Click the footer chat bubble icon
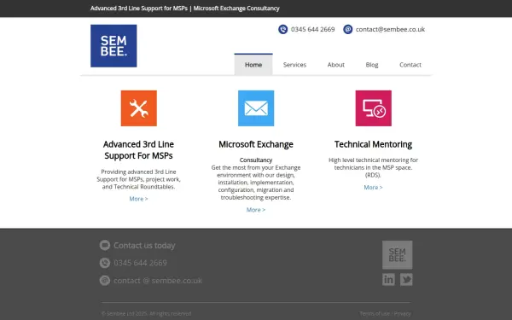 (x=105, y=245)
